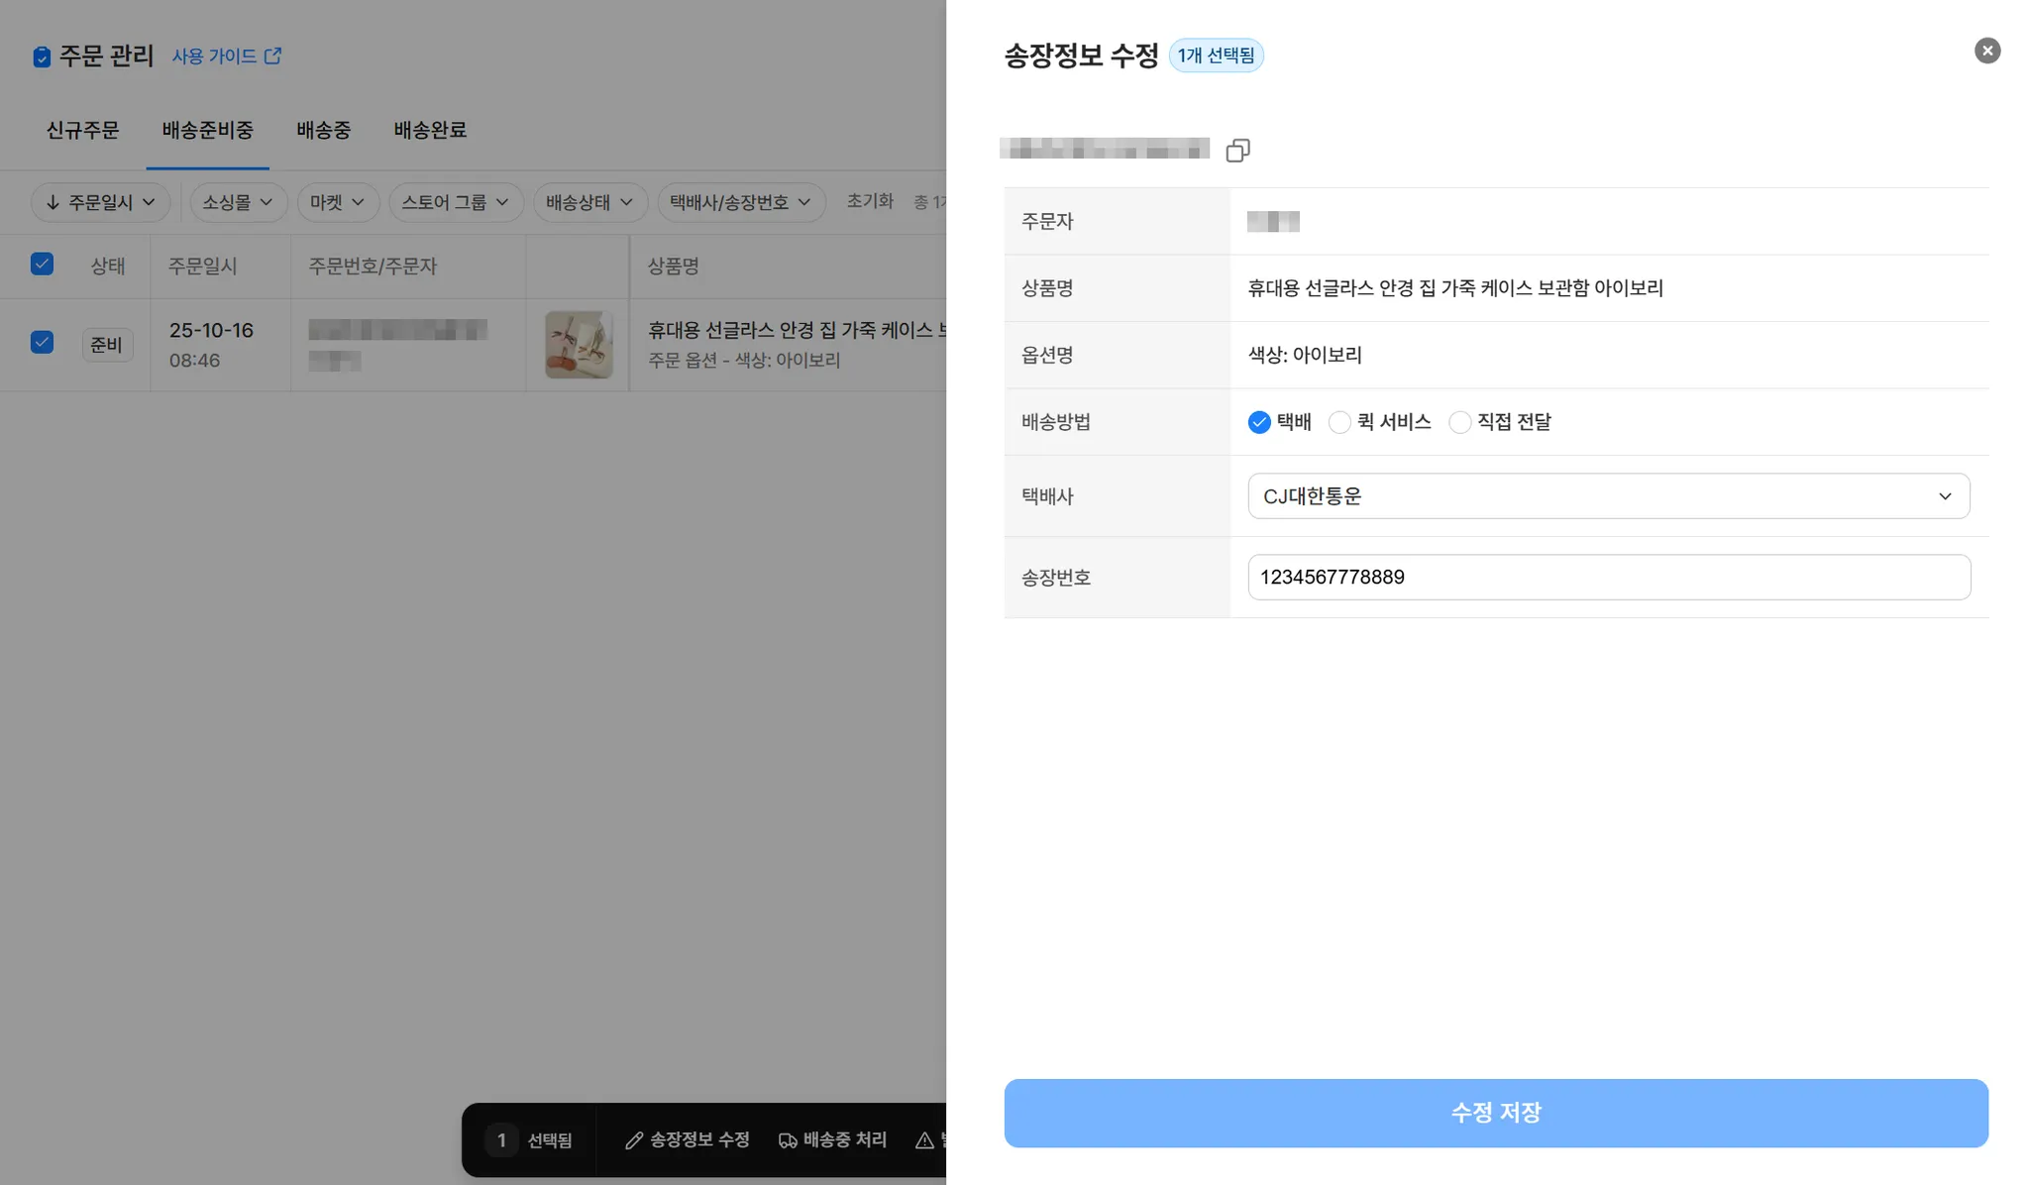The width and height of the screenshot is (2029, 1185).
Task: Open the 택배사 CJ대한통운 dropdown
Action: (1608, 496)
